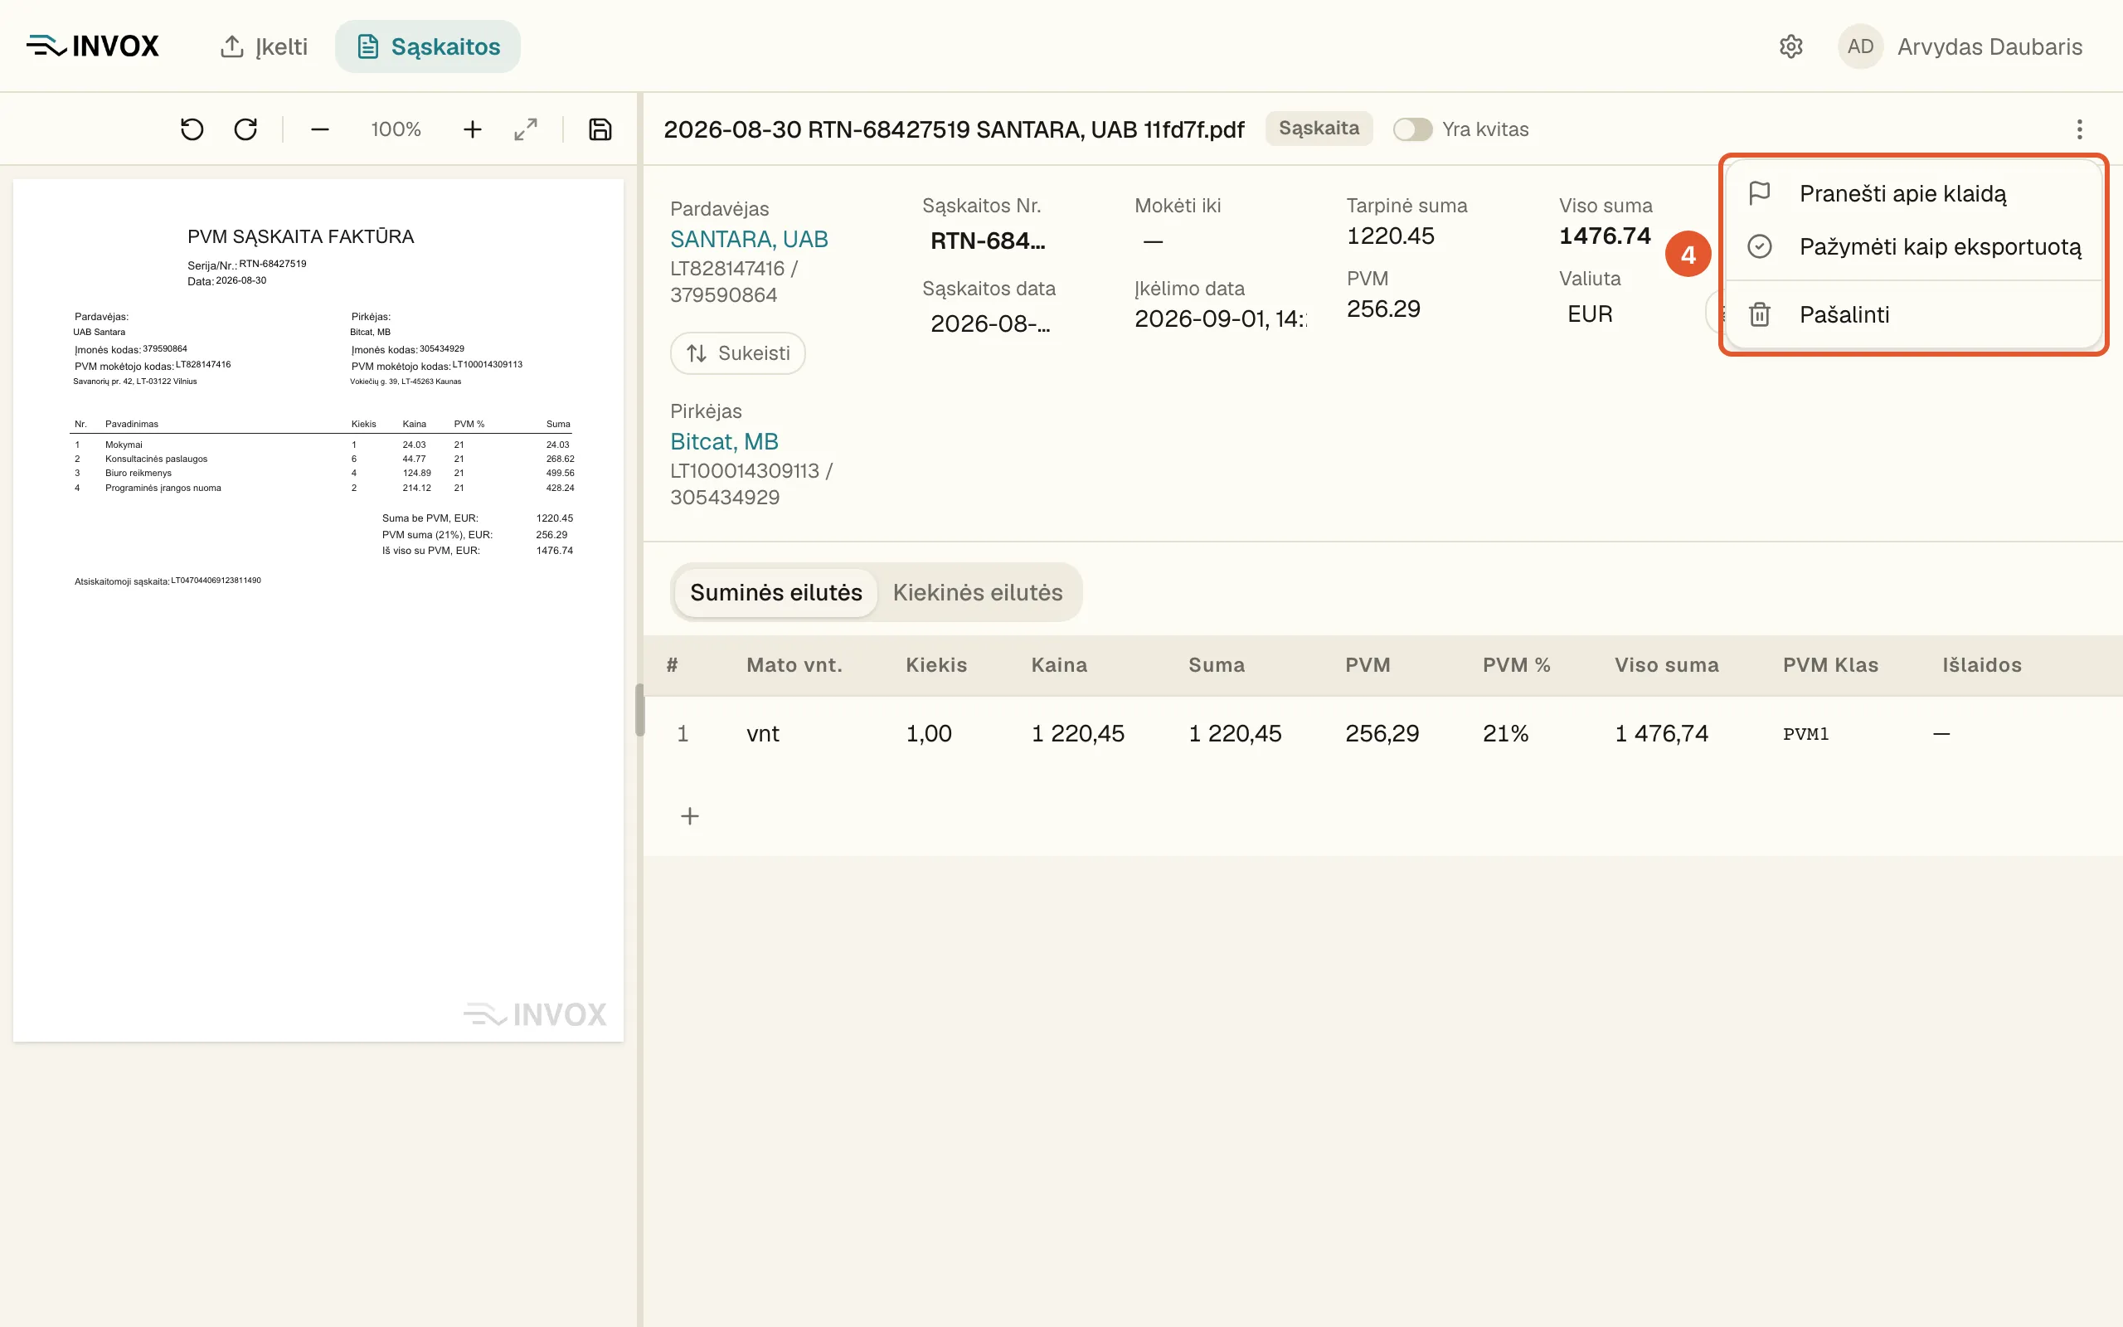Zoom in the document preview
This screenshot has width=2123, height=1327.
pos(472,130)
